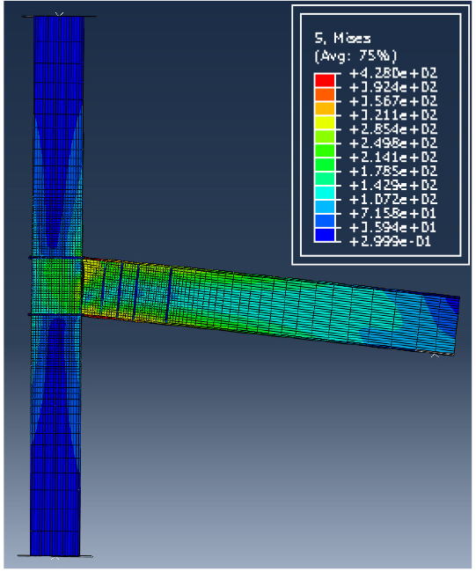Select the +2.999e-01 minimum value label
The height and width of the screenshot is (572, 476).
click(390, 241)
